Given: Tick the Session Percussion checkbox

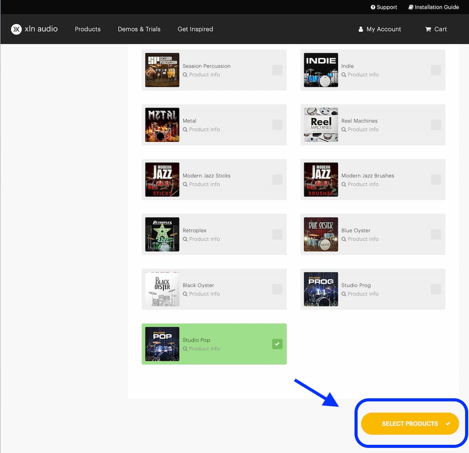Looking at the screenshot, I should (x=277, y=70).
